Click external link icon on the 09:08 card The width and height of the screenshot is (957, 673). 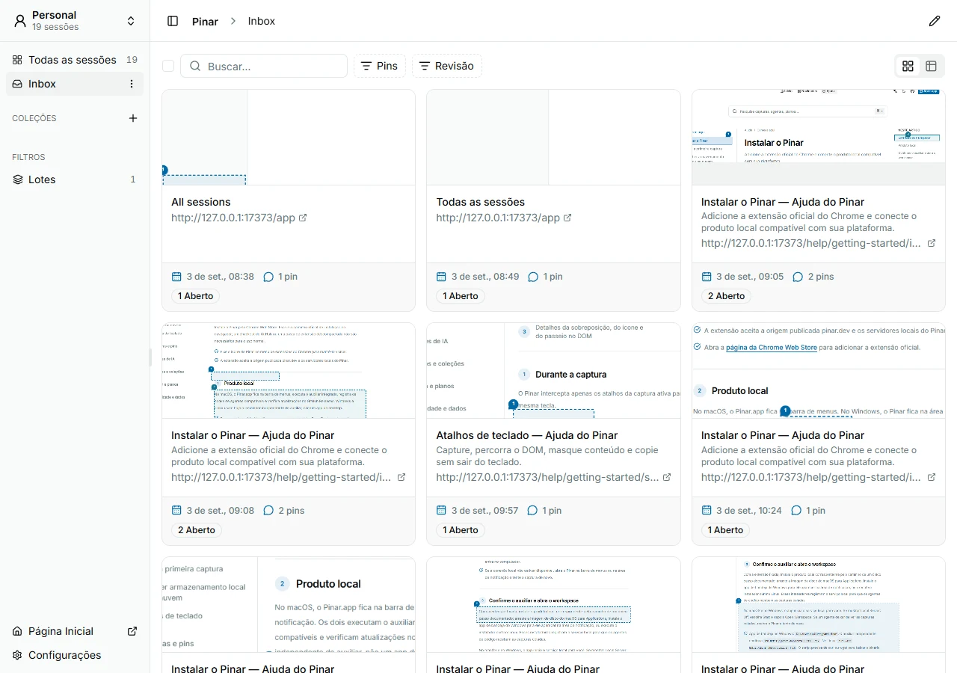pos(401,477)
